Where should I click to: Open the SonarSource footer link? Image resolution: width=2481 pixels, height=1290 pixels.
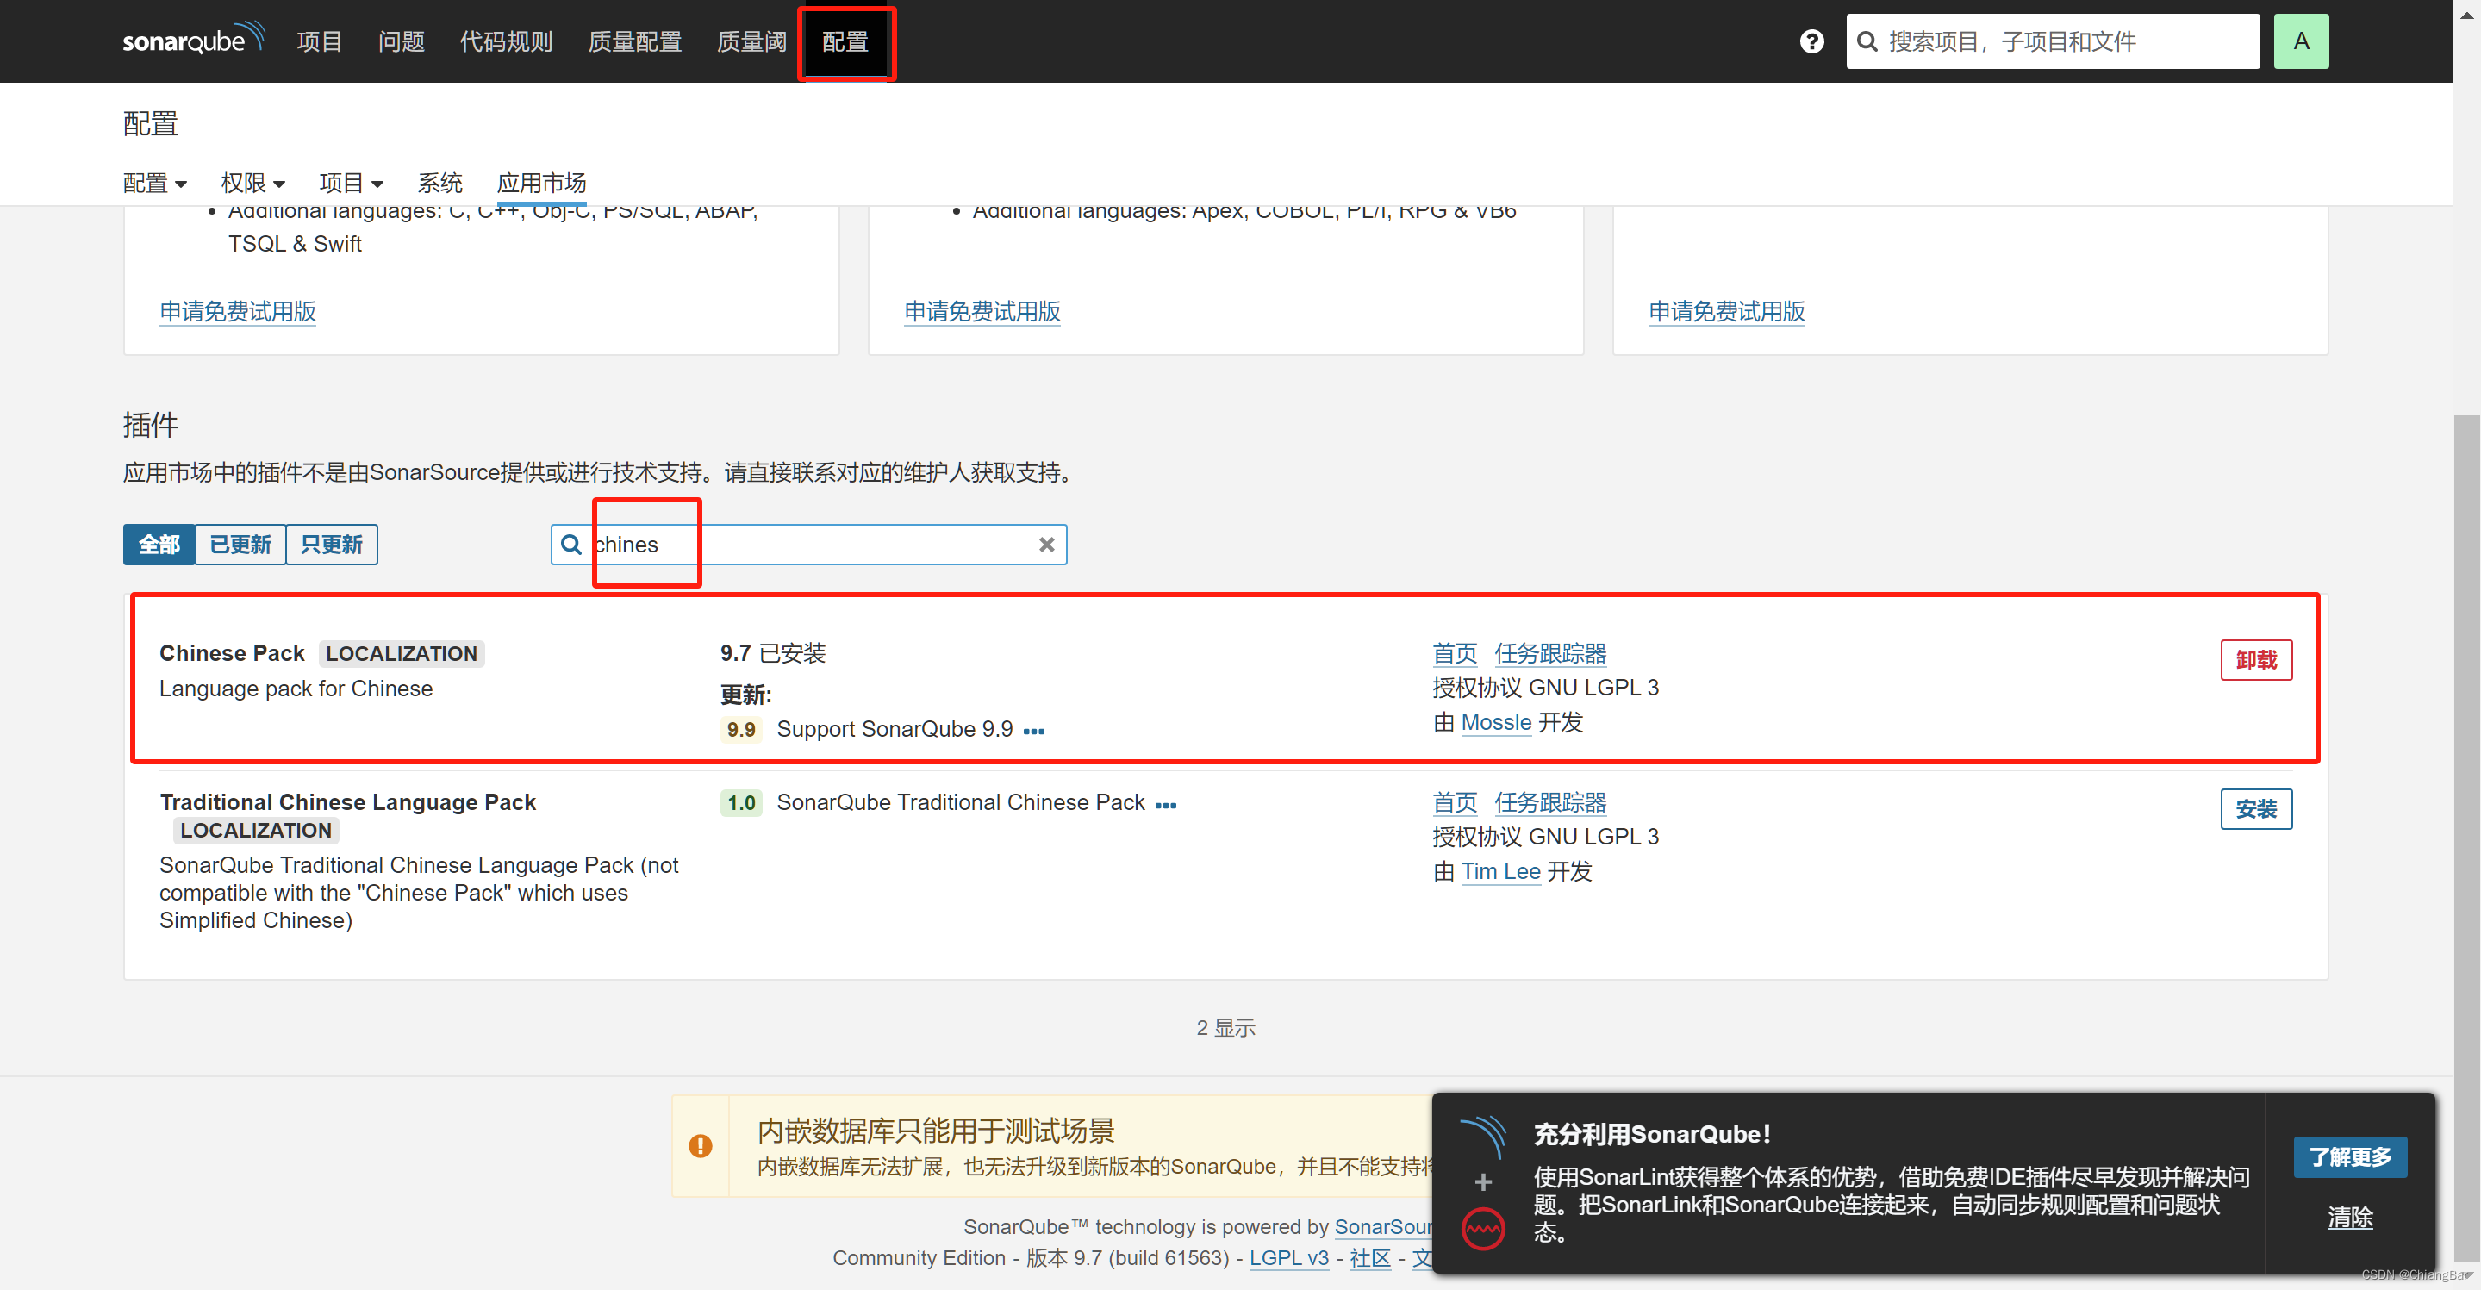tap(1383, 1227)
